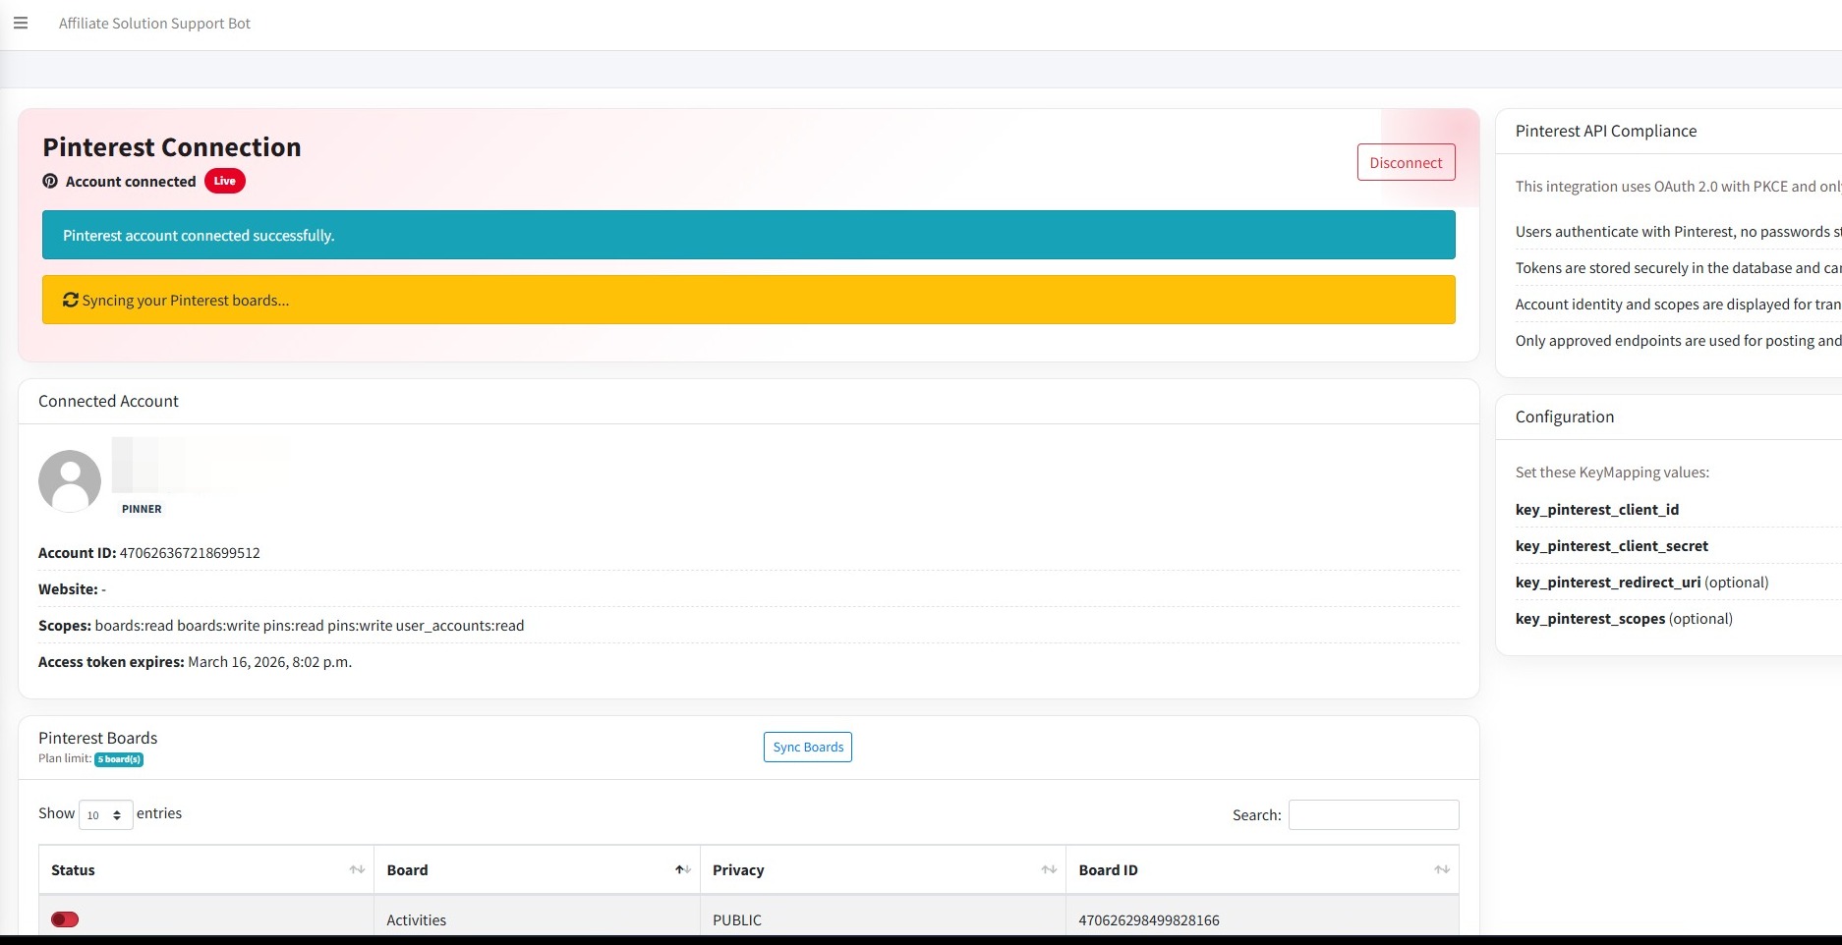The image size is (1842, 945).
Task: Click Board ID value 470626298499828166
Action: (1149, 920)
